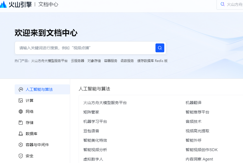Click the blue search magnifier button
Screen dimensions: 243x163
[x=160, y=48]
